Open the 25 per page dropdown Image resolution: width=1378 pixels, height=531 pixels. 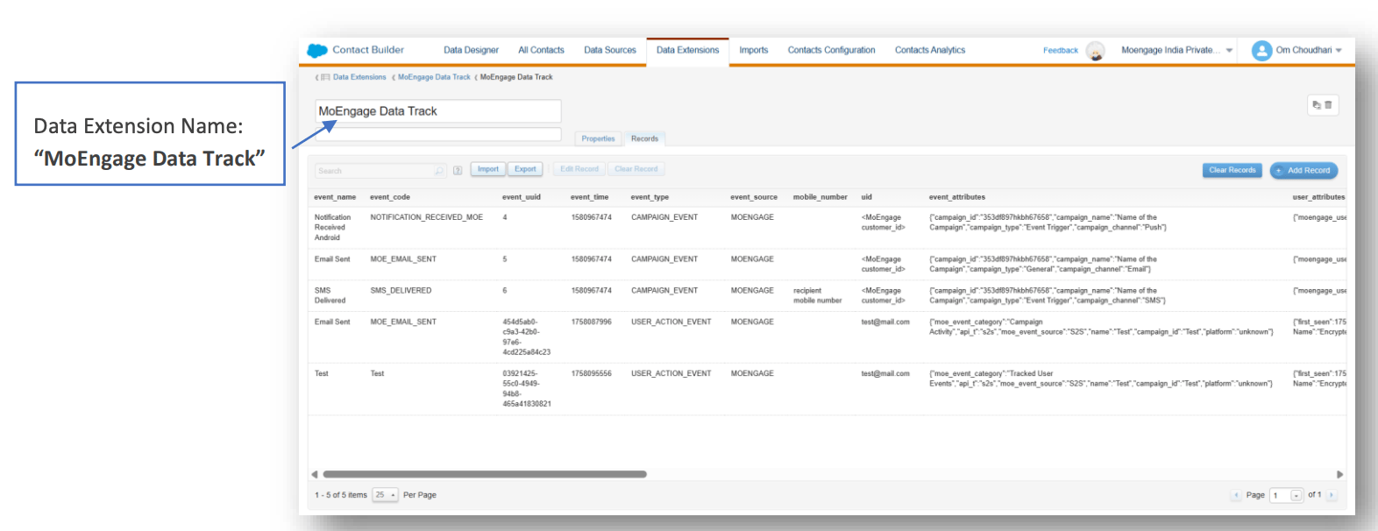pyautogui.click(x=386, y=495)
